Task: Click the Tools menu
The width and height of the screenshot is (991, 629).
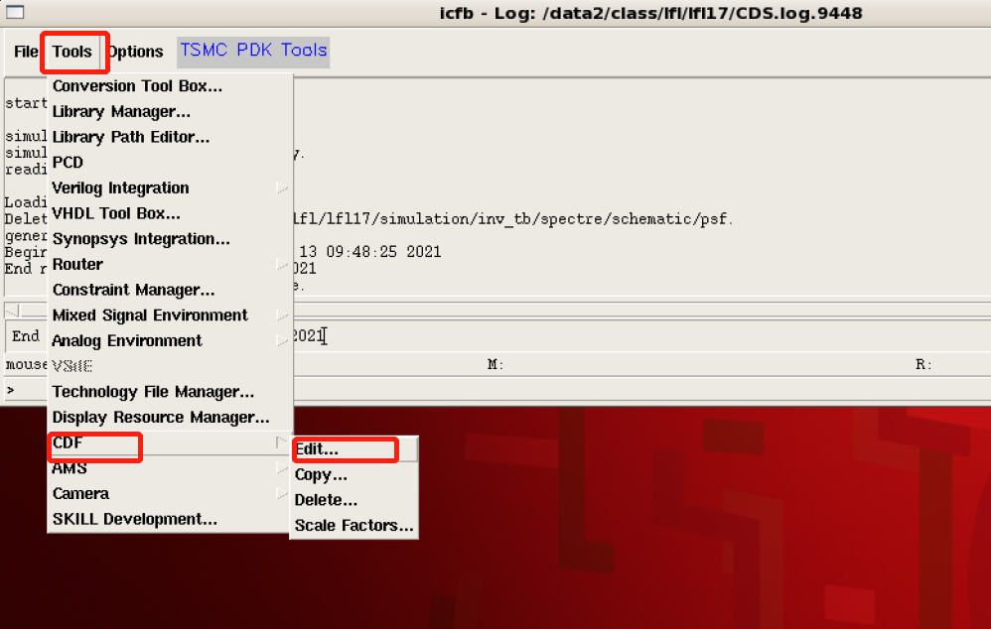Action: tap(72, 52)
